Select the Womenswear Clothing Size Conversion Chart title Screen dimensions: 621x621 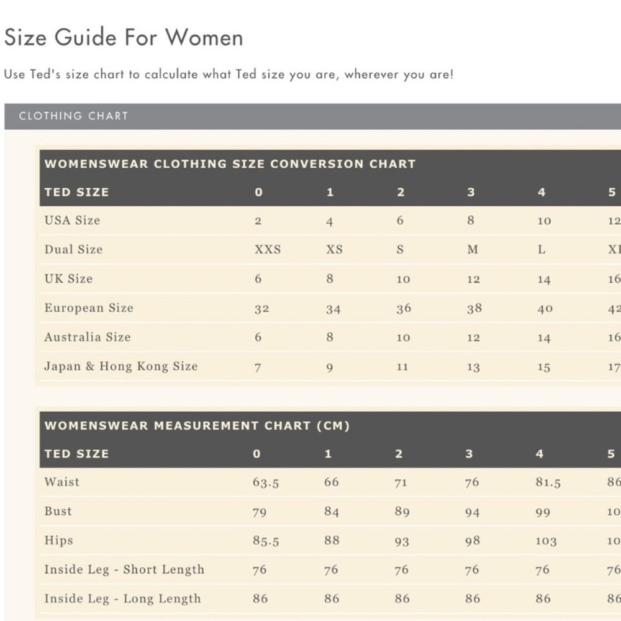230,164
